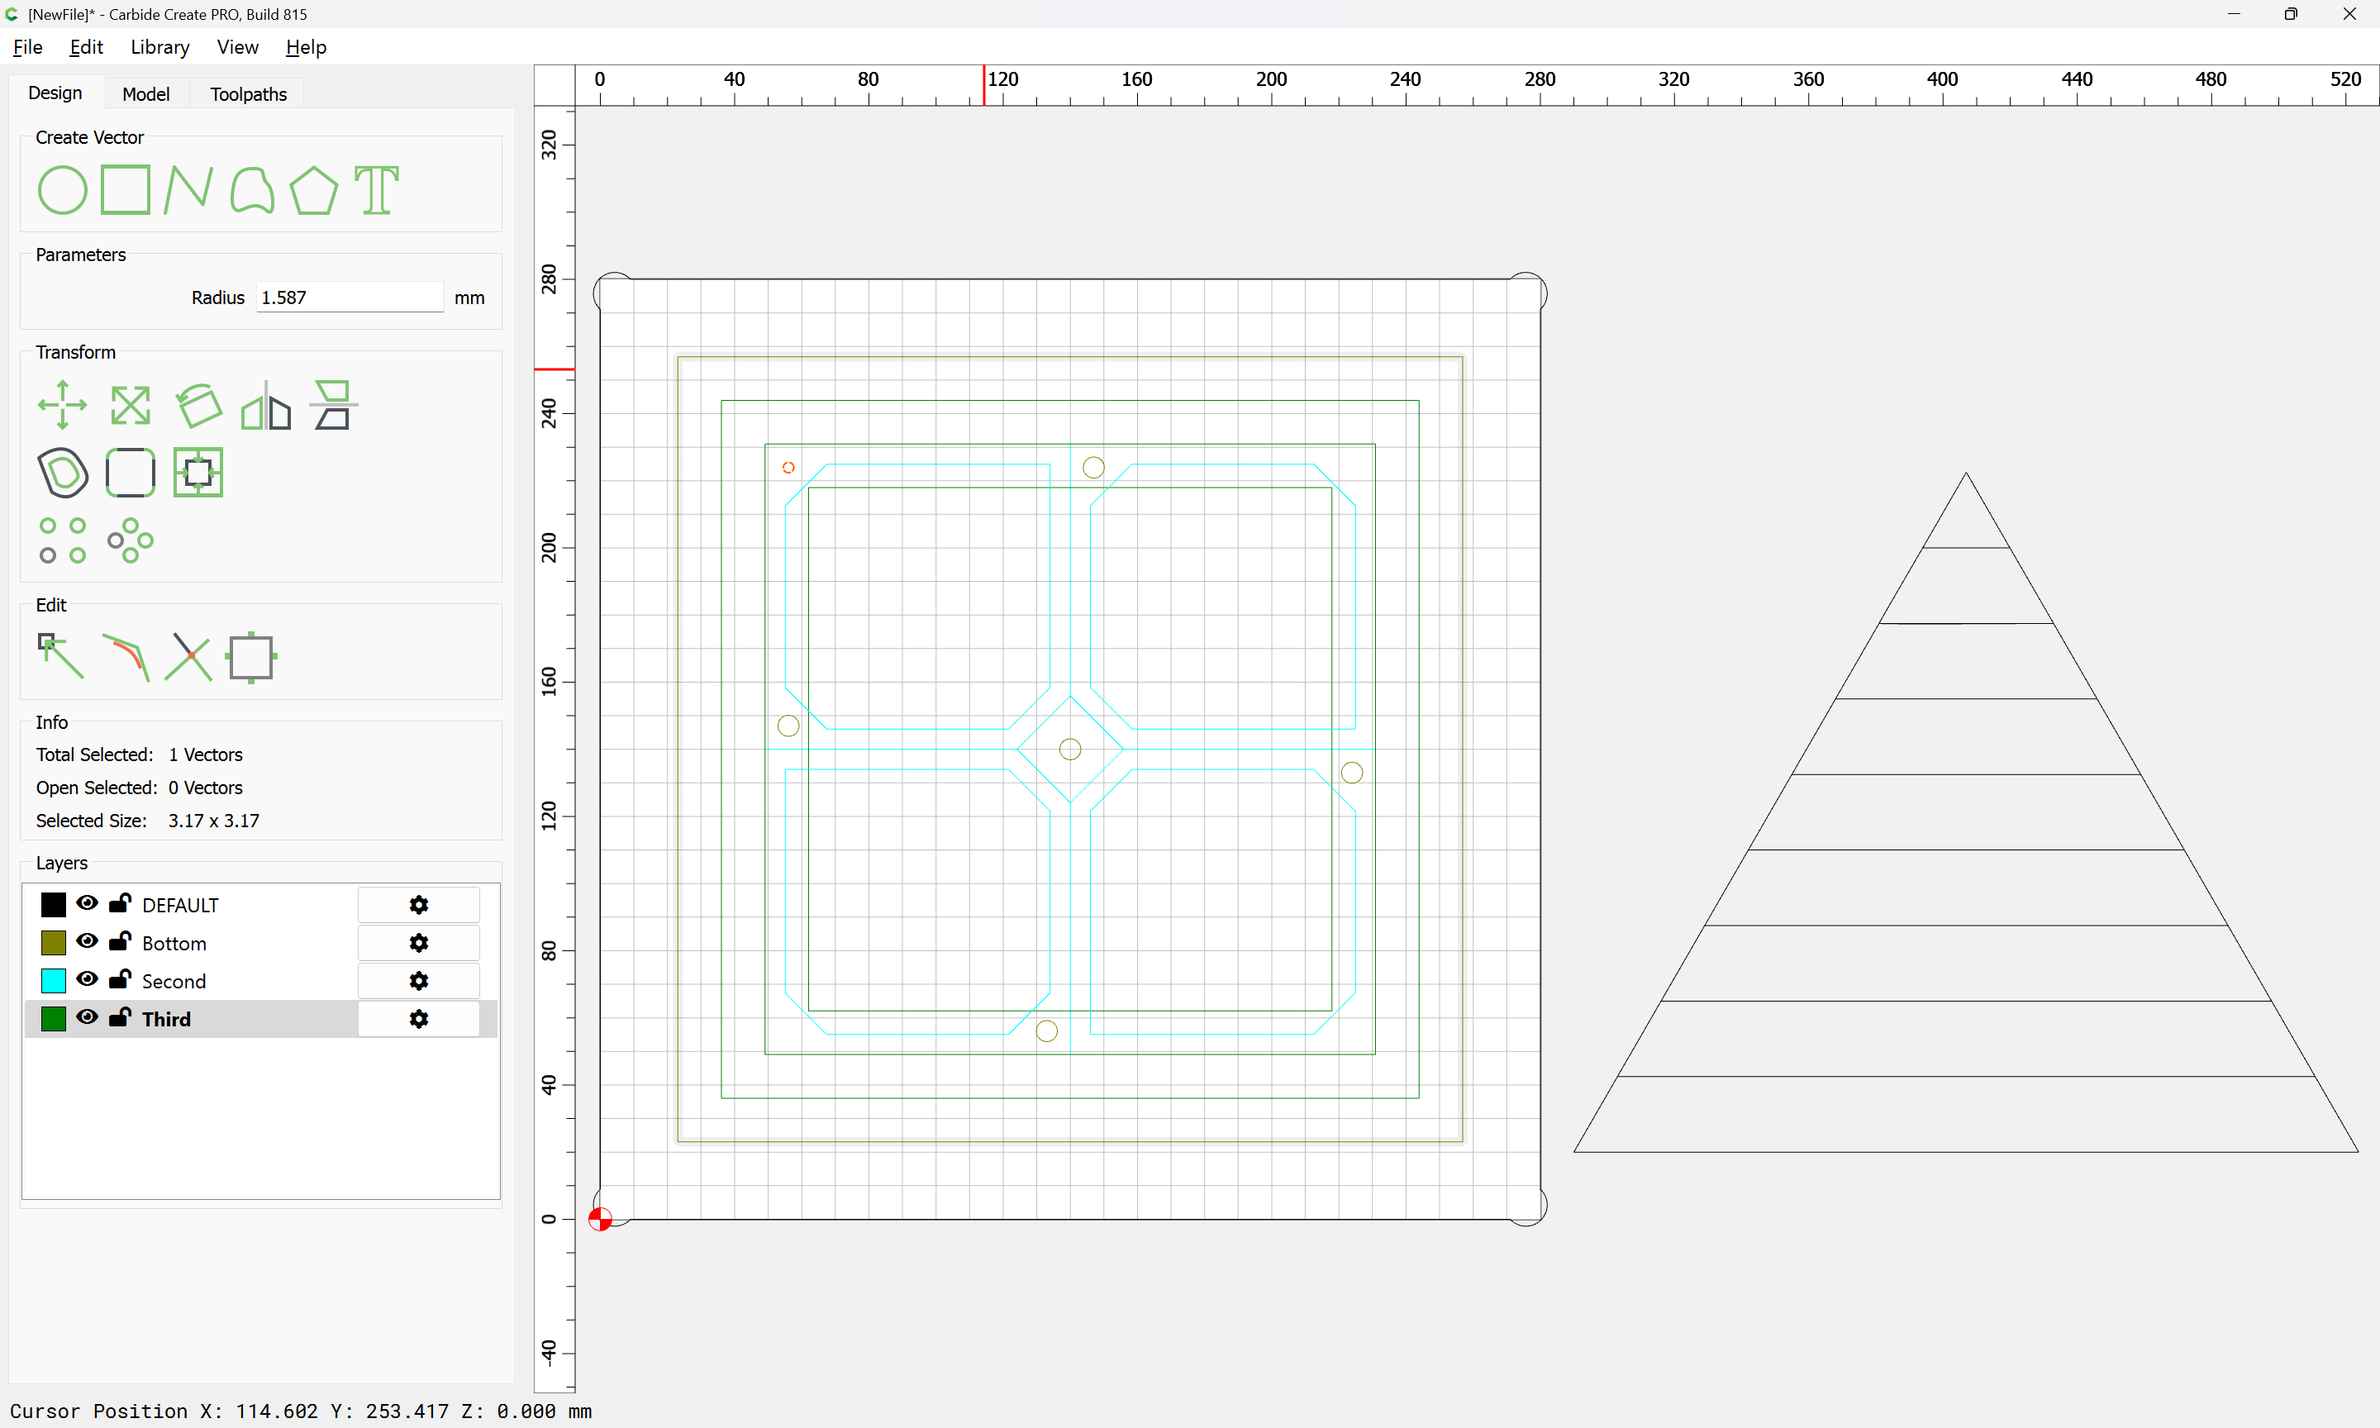Select the Create Polygon tool

tap(315, 189)
